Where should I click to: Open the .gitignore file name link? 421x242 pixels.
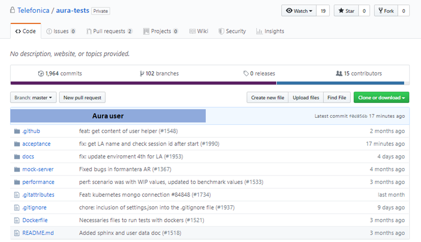click(x=34, y=207)
